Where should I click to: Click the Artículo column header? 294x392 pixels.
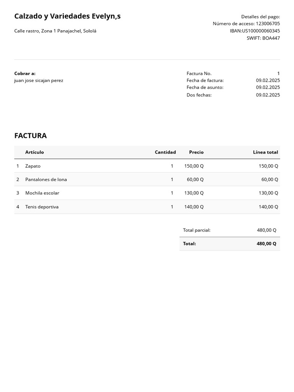pos(34,152)
